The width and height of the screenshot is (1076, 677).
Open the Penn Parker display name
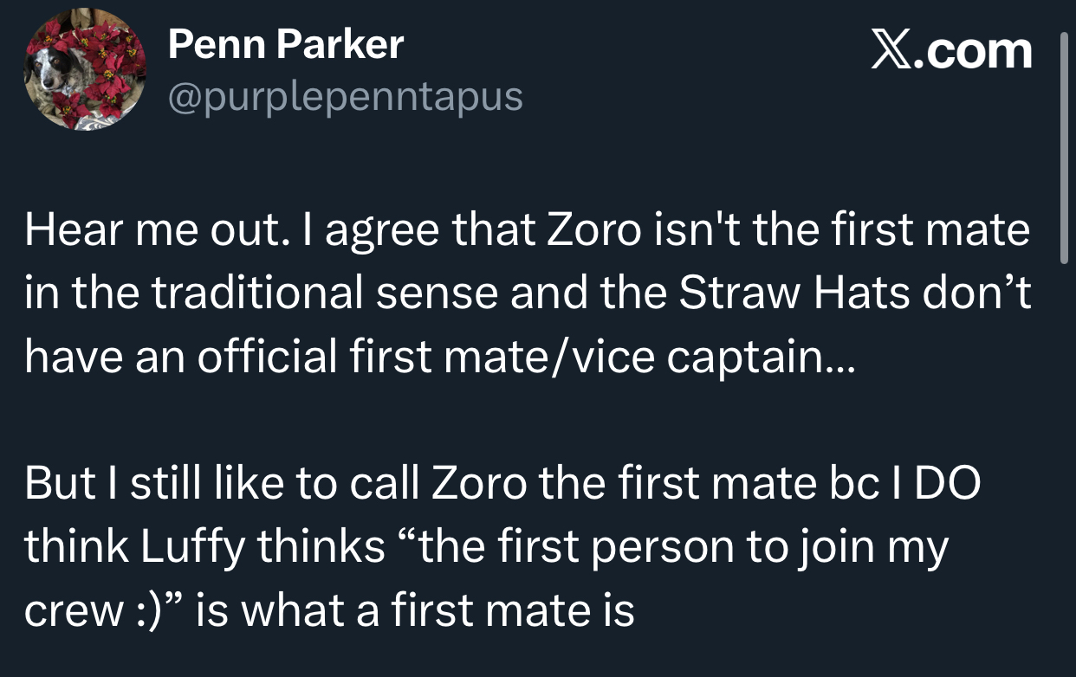pyautogui.click(x=285, y=43)
